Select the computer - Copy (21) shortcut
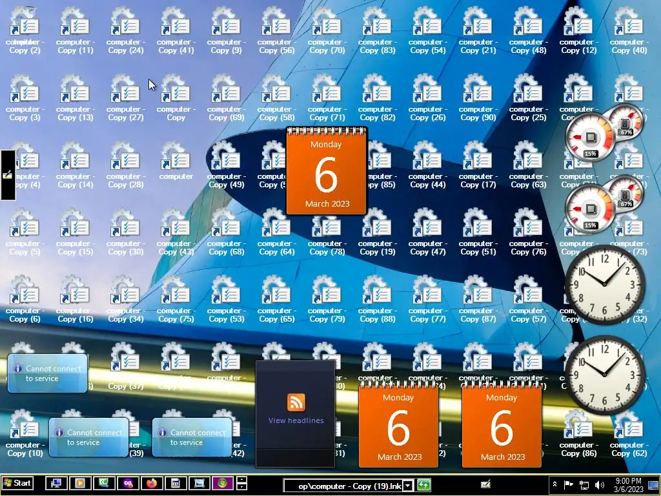Image resolution: width=661 pixels, height=496 pixels. (478, 30)
